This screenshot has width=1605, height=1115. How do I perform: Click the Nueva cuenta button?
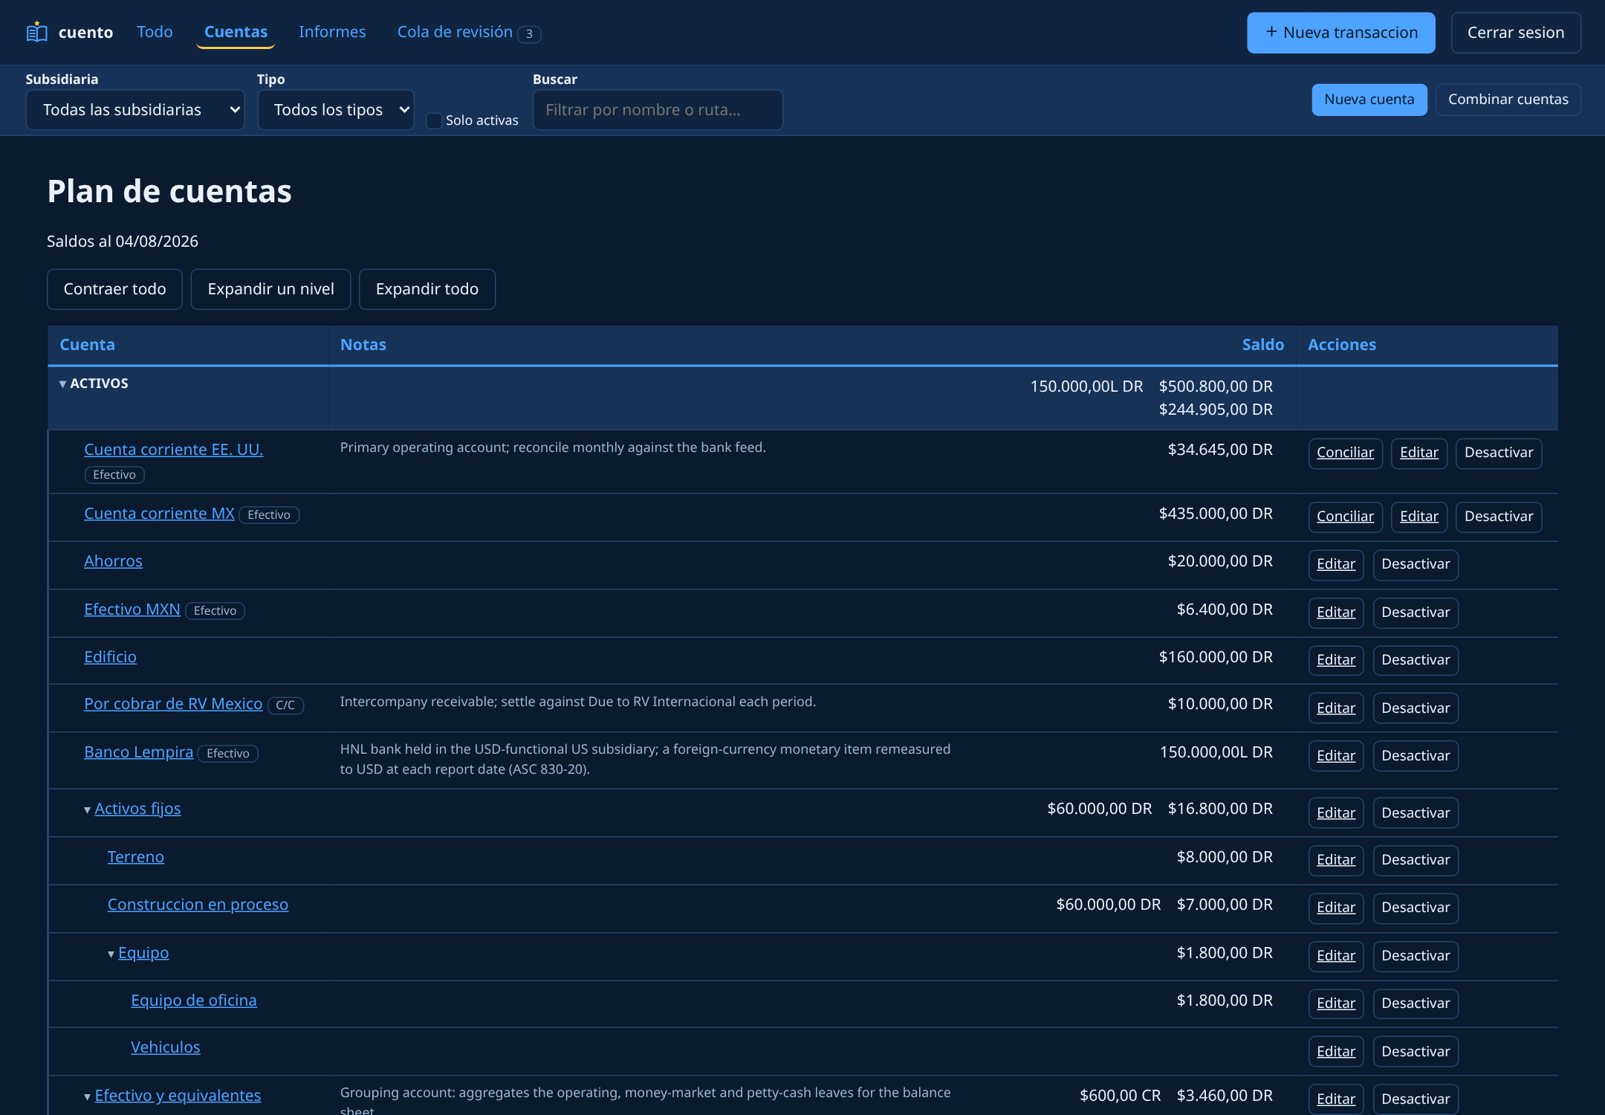click(x=1369, y=100)
